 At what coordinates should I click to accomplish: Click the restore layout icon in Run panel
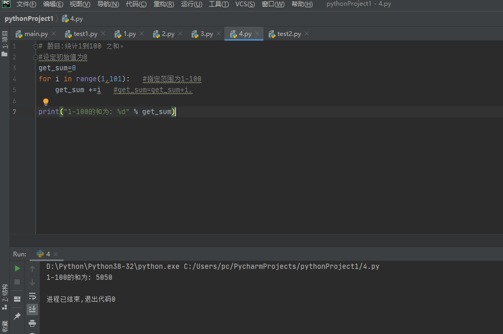[17, 299]
